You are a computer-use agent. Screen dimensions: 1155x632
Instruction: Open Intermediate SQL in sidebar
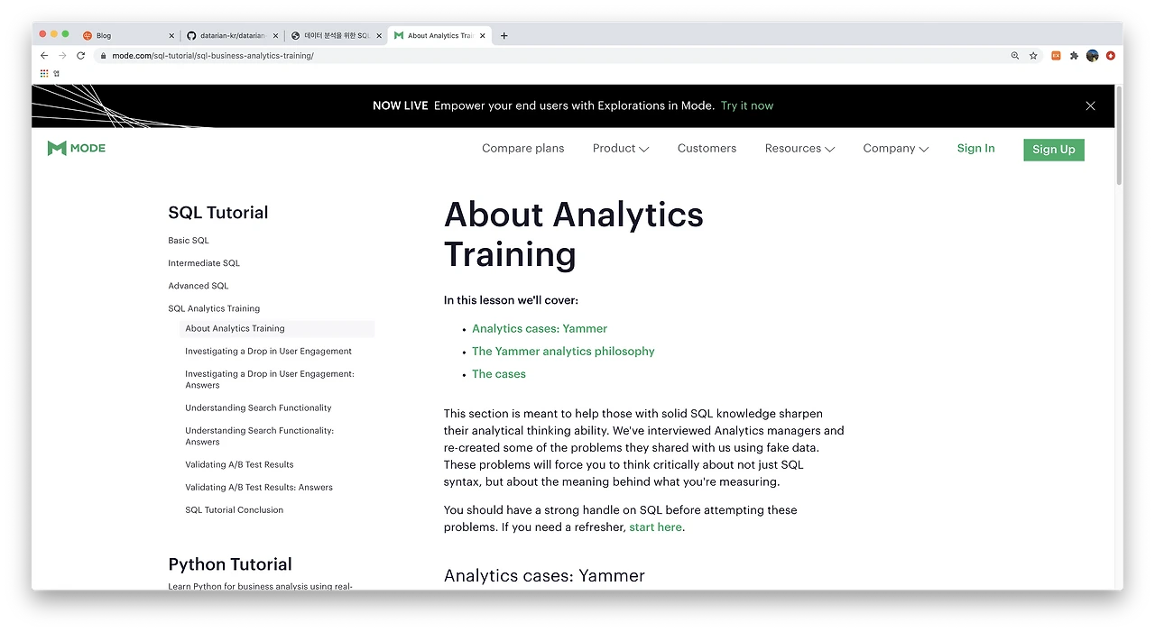pyautogui.click(x=204, y=263)
